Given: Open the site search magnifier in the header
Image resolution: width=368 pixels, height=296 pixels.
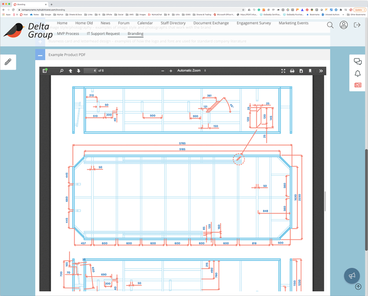Looking at the screenshot, I should [330, 25].
